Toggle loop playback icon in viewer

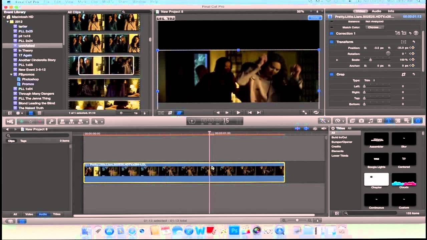[316, 113]
